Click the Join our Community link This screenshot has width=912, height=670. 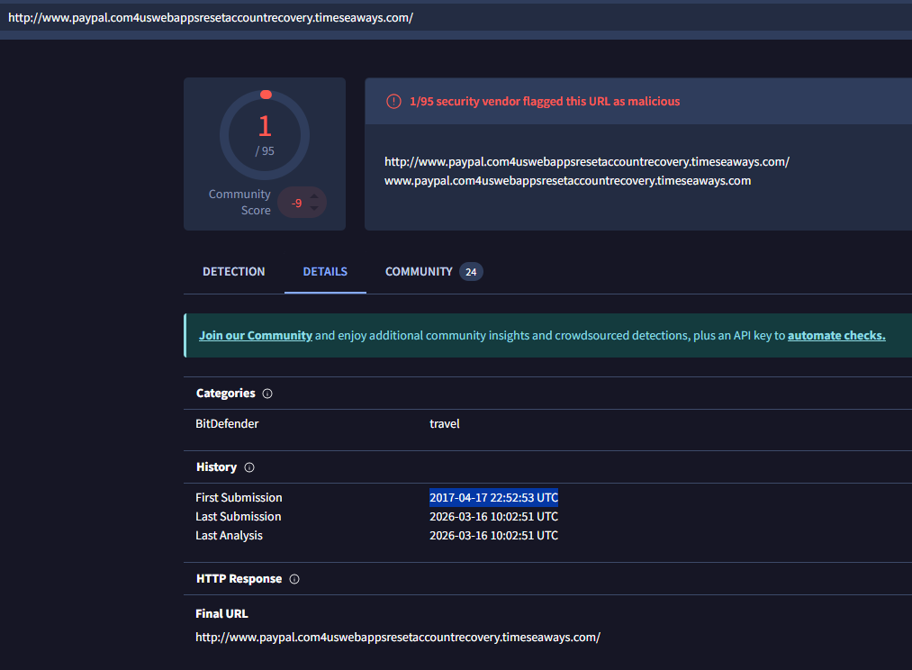pos(256,336)
